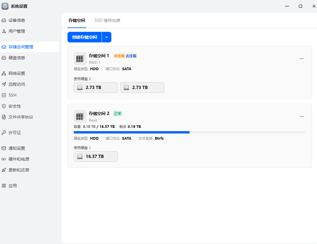Switch to SSD 缓存加速 tab
This screenshot has height=244, width=317.
107,20
